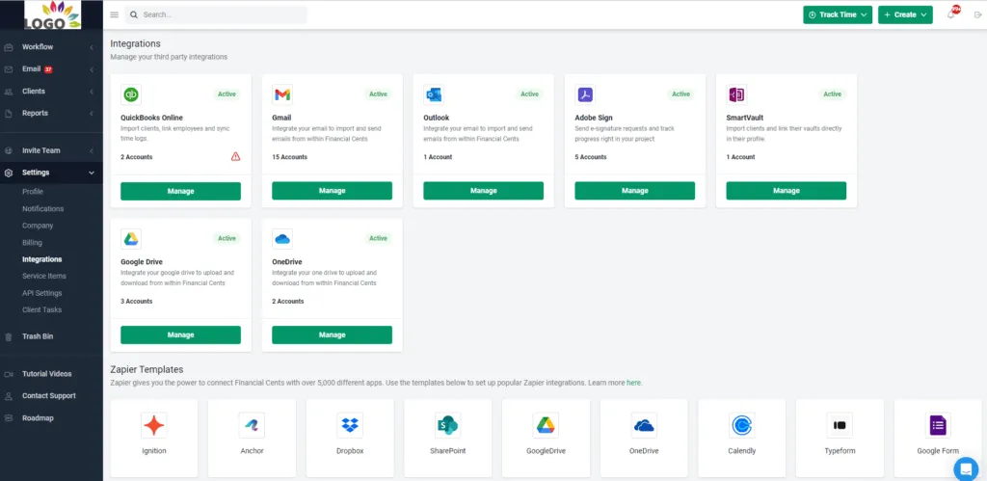Image resolution: width=987 pixels, height=481 pixels.
Task: Open Client Tasks settings
Action: tap(42, 309)
